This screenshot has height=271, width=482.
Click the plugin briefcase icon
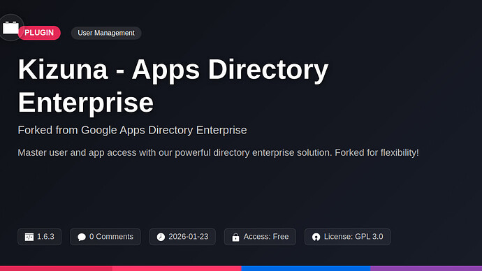point(10,28)
